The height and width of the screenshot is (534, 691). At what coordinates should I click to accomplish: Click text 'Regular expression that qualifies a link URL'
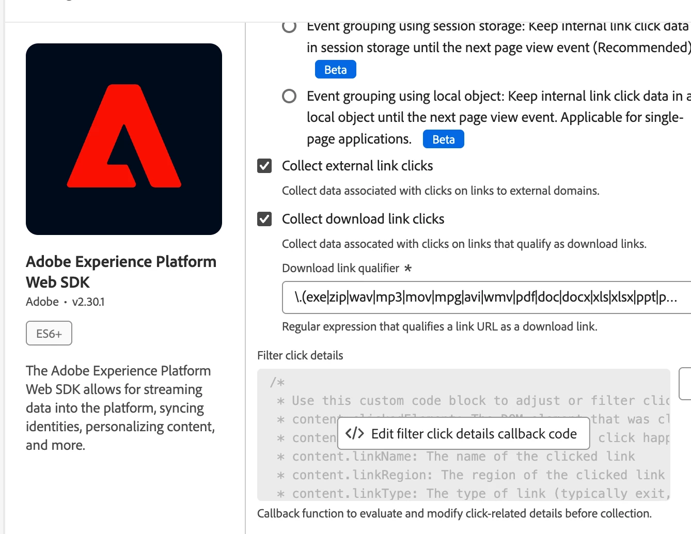(x=439, y=326)
